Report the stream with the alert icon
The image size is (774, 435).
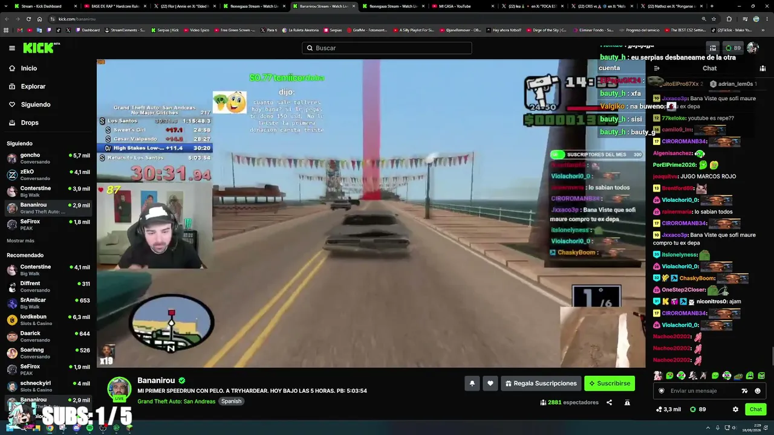click(x=627, y=402)
